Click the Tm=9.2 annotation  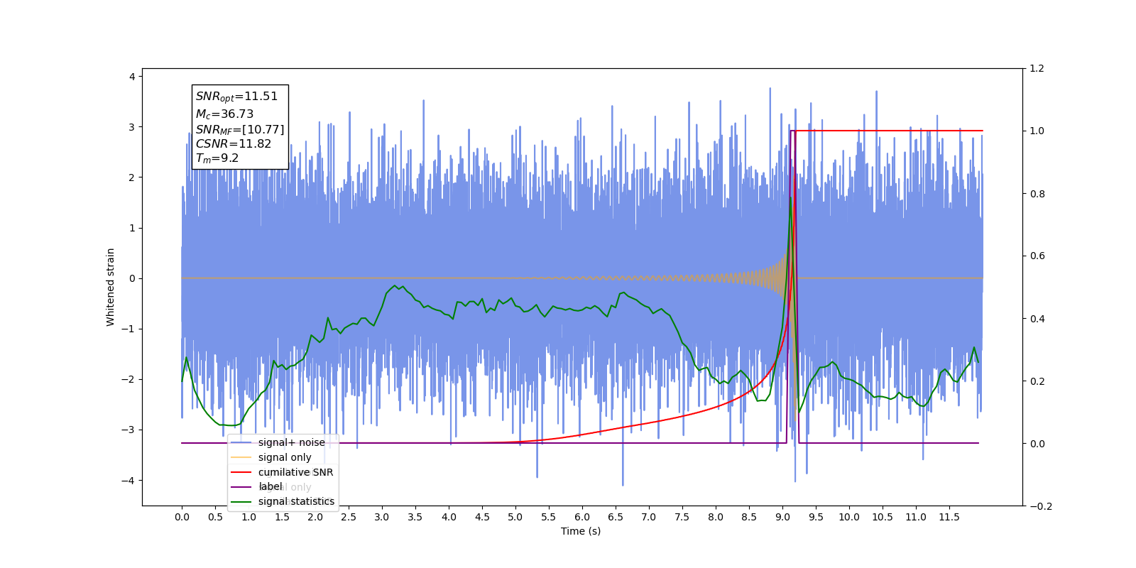pyautogui.click(x=217, y=158)
